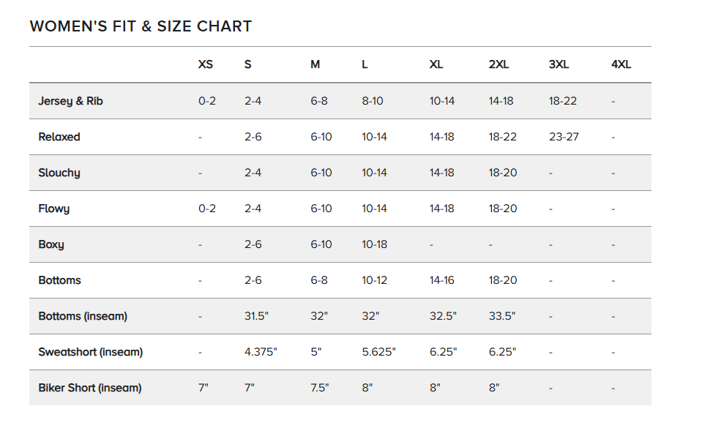Click the 23-27 Relaxed 3XL cell

(564, 137)
